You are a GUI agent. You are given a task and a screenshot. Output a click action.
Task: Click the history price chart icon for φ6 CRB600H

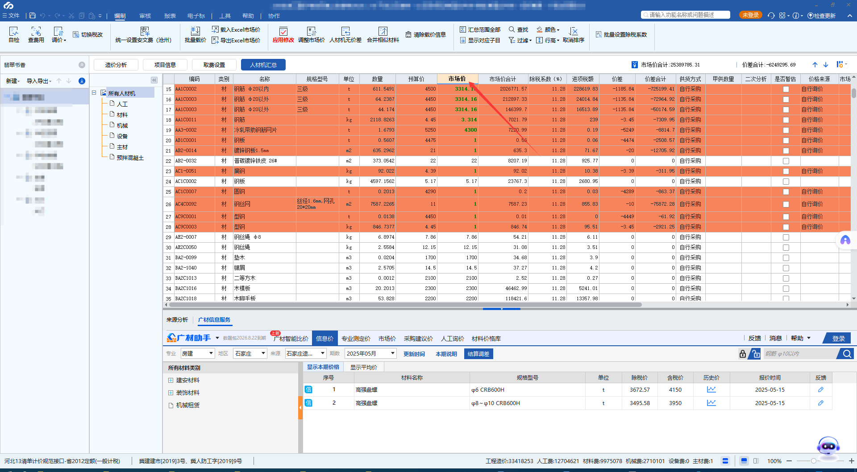coord(711,389)
